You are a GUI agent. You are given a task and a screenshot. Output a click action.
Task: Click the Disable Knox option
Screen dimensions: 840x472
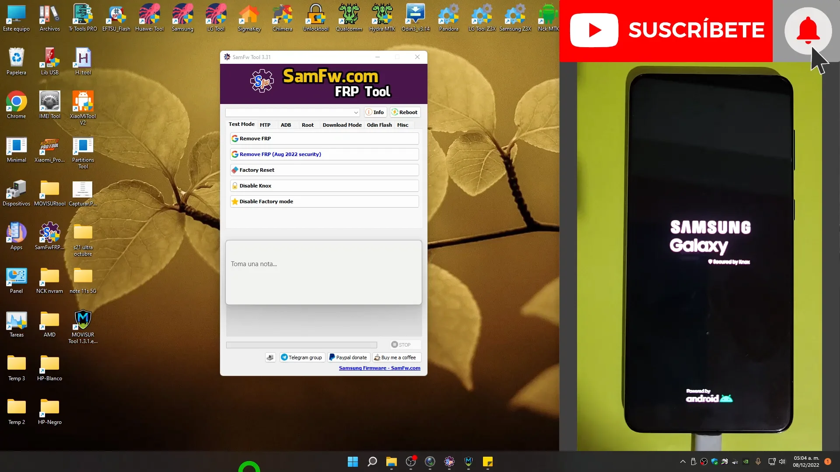[324, 185]
